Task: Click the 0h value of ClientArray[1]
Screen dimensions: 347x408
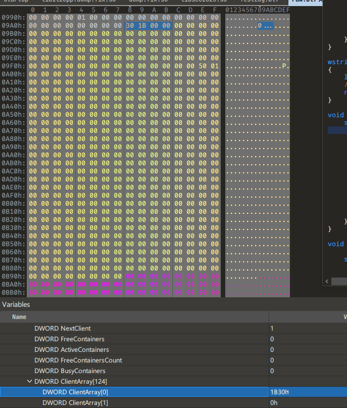Action: click(308, 403)
